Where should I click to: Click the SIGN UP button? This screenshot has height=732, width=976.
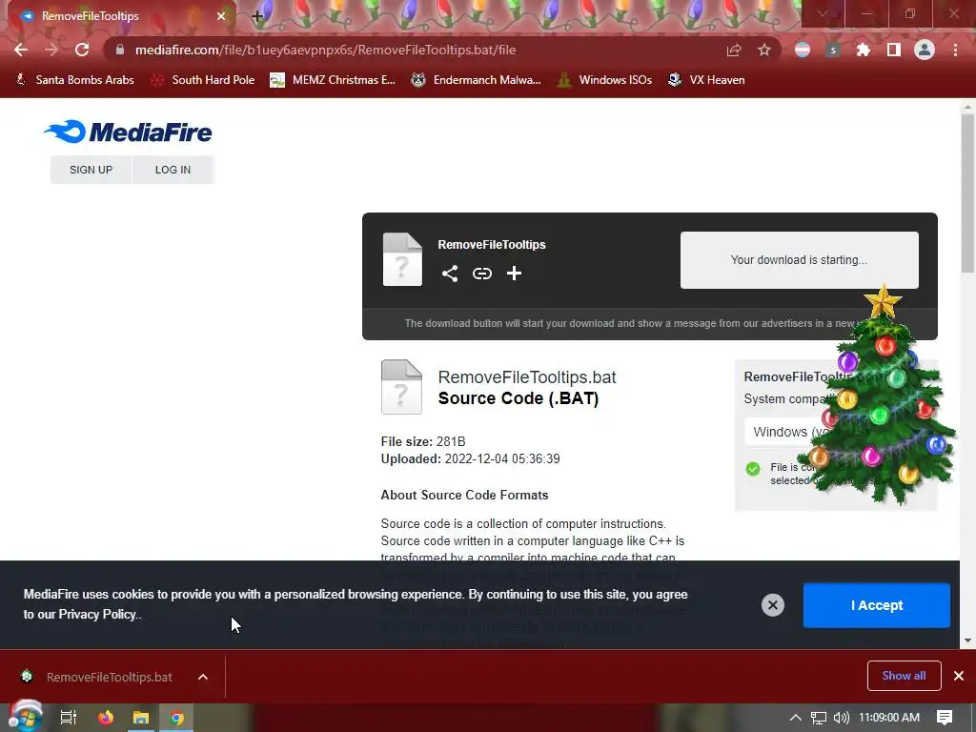(91, 170)
